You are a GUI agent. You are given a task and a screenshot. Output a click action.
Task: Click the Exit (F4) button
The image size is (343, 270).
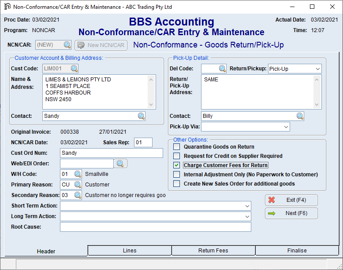point(291,200)
